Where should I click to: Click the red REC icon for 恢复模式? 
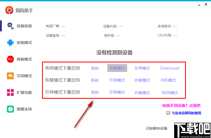pos(10,59)
